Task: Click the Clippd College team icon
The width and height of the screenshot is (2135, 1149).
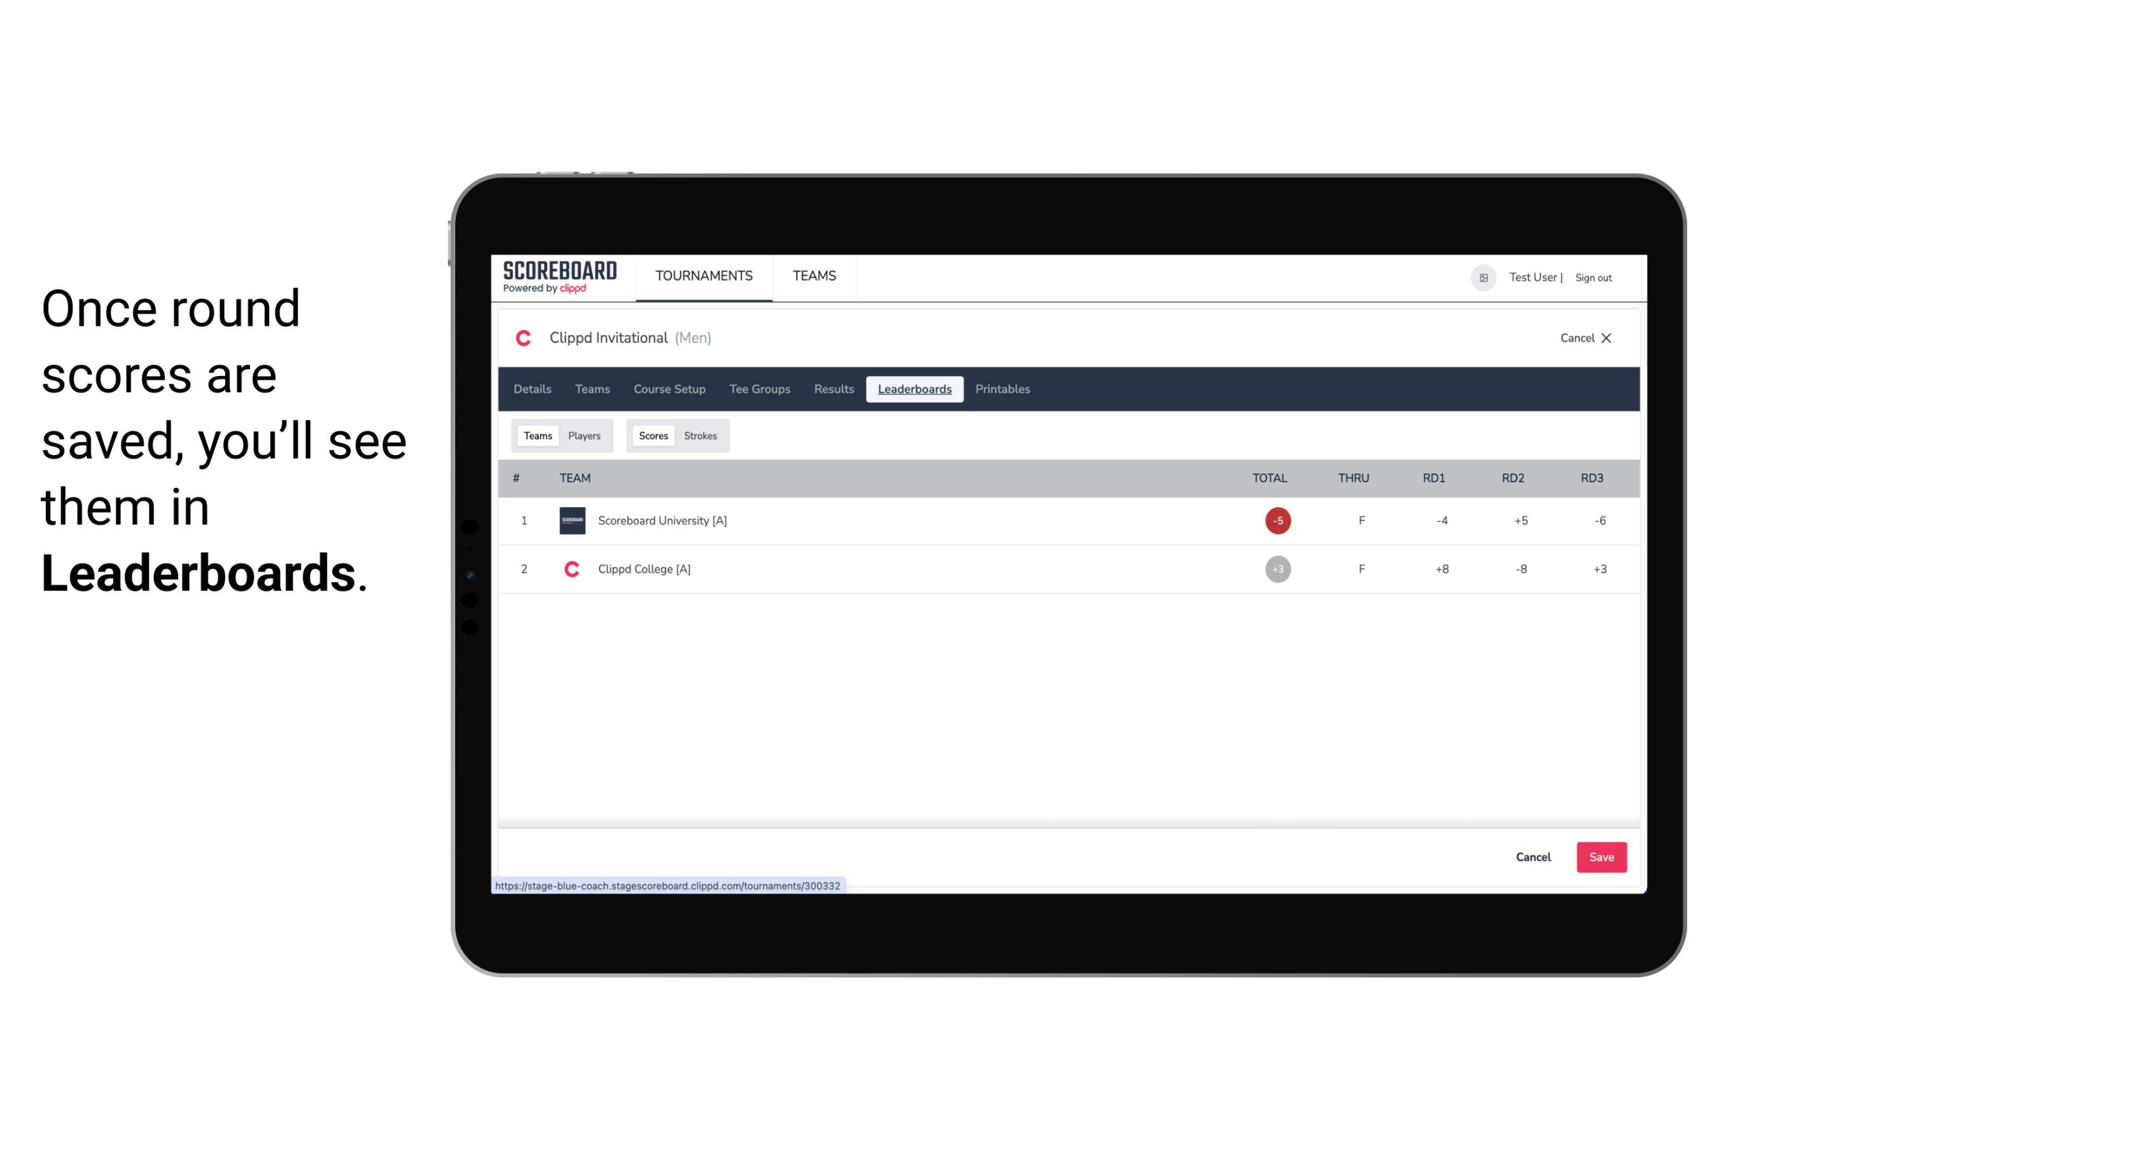Action: pyautogui.click(x=571, y=569)
